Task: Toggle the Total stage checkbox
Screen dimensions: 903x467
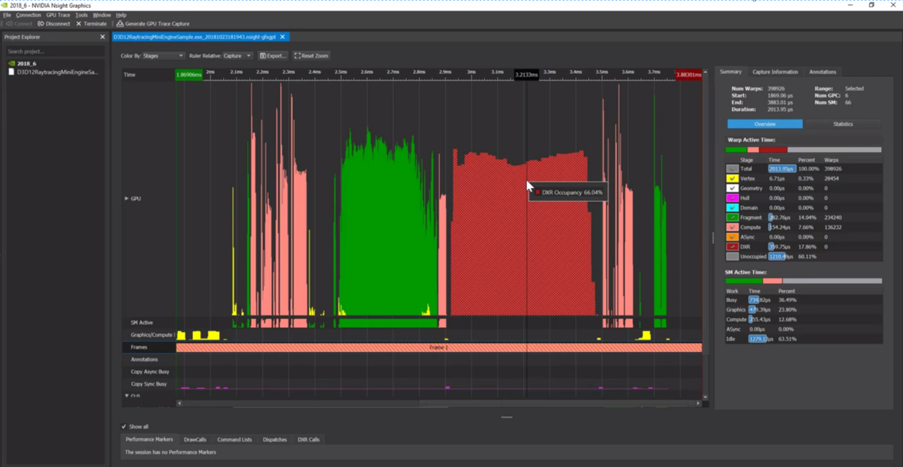Action: coord(732,169)
